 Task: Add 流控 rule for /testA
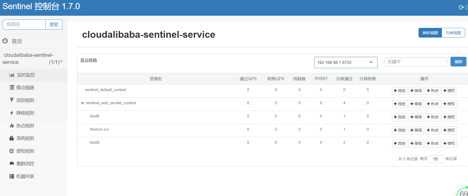[x=400, y=144]
